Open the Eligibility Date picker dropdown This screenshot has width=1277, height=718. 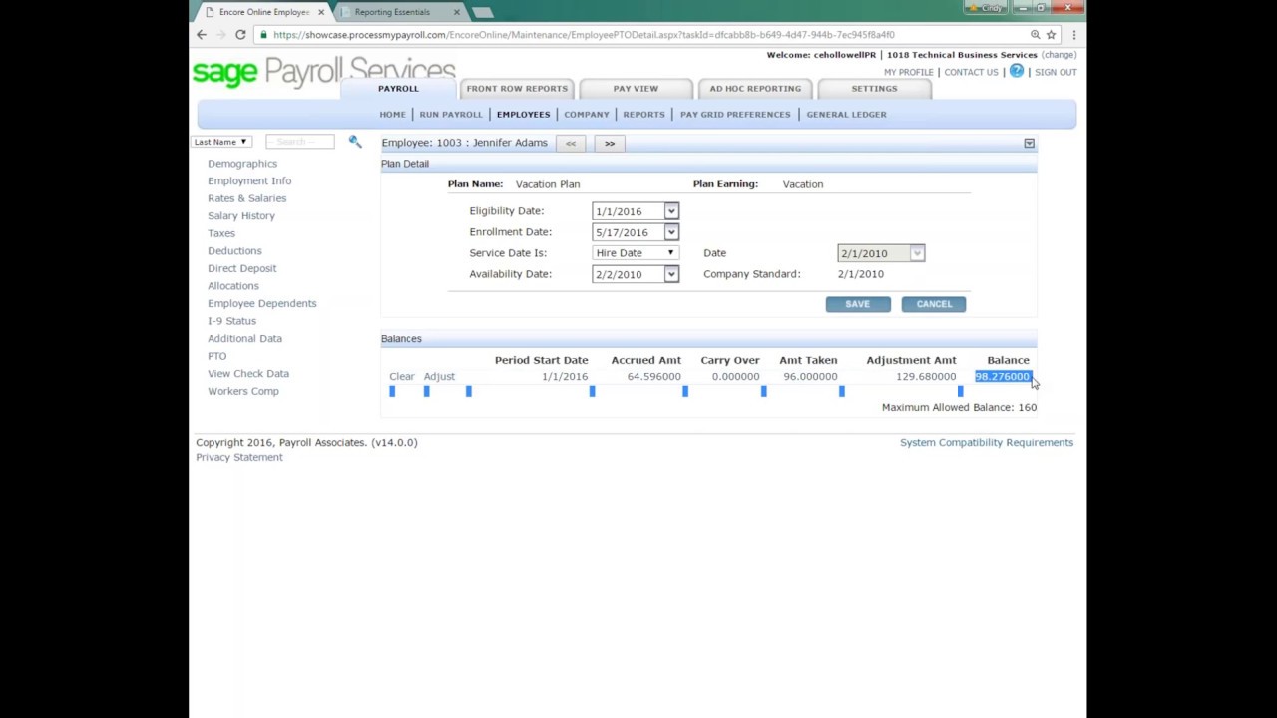tap(671, 211)
